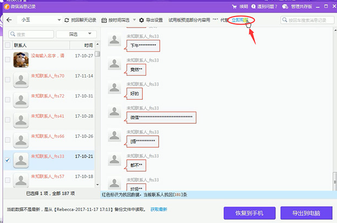Click the avatar of 未知联系人_fts72

[x=21, y=100]
